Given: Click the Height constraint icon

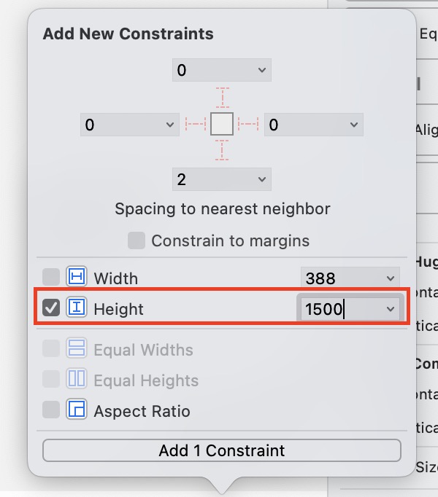Looking at the screenshot, I should [x=77, y=308].
